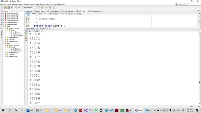
Task: Click the Undo icon in main toolbar
Action: point(16,8)
